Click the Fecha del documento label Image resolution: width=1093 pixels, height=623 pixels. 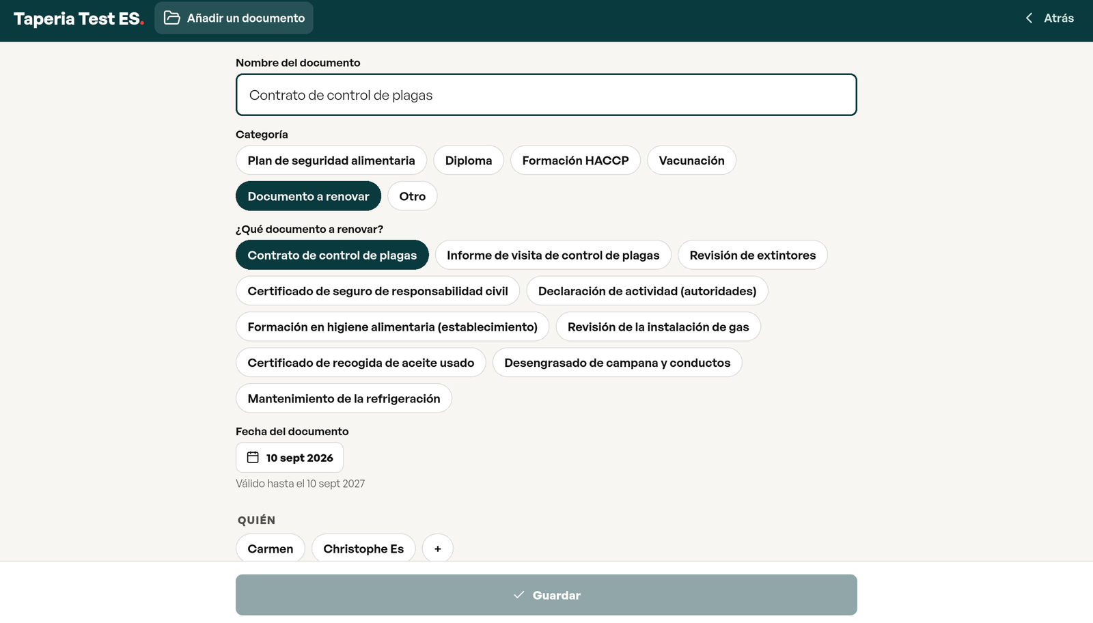[292, 432]
